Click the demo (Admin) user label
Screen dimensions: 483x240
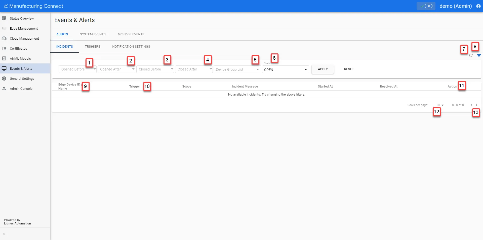point(456,6)
